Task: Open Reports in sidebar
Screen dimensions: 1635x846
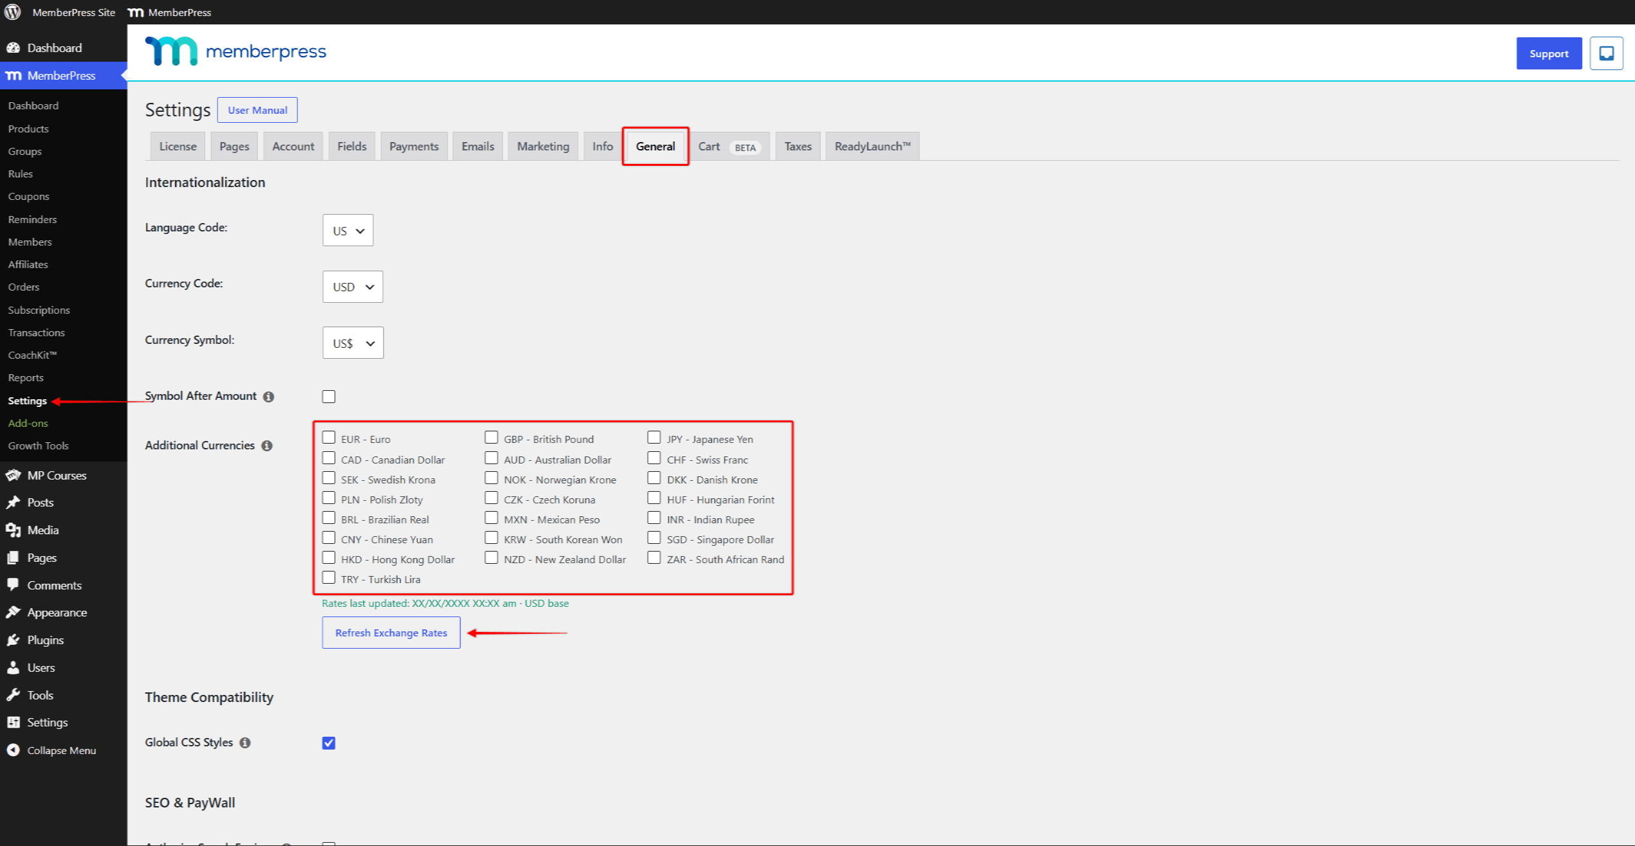Action: [x=26, y=377]
